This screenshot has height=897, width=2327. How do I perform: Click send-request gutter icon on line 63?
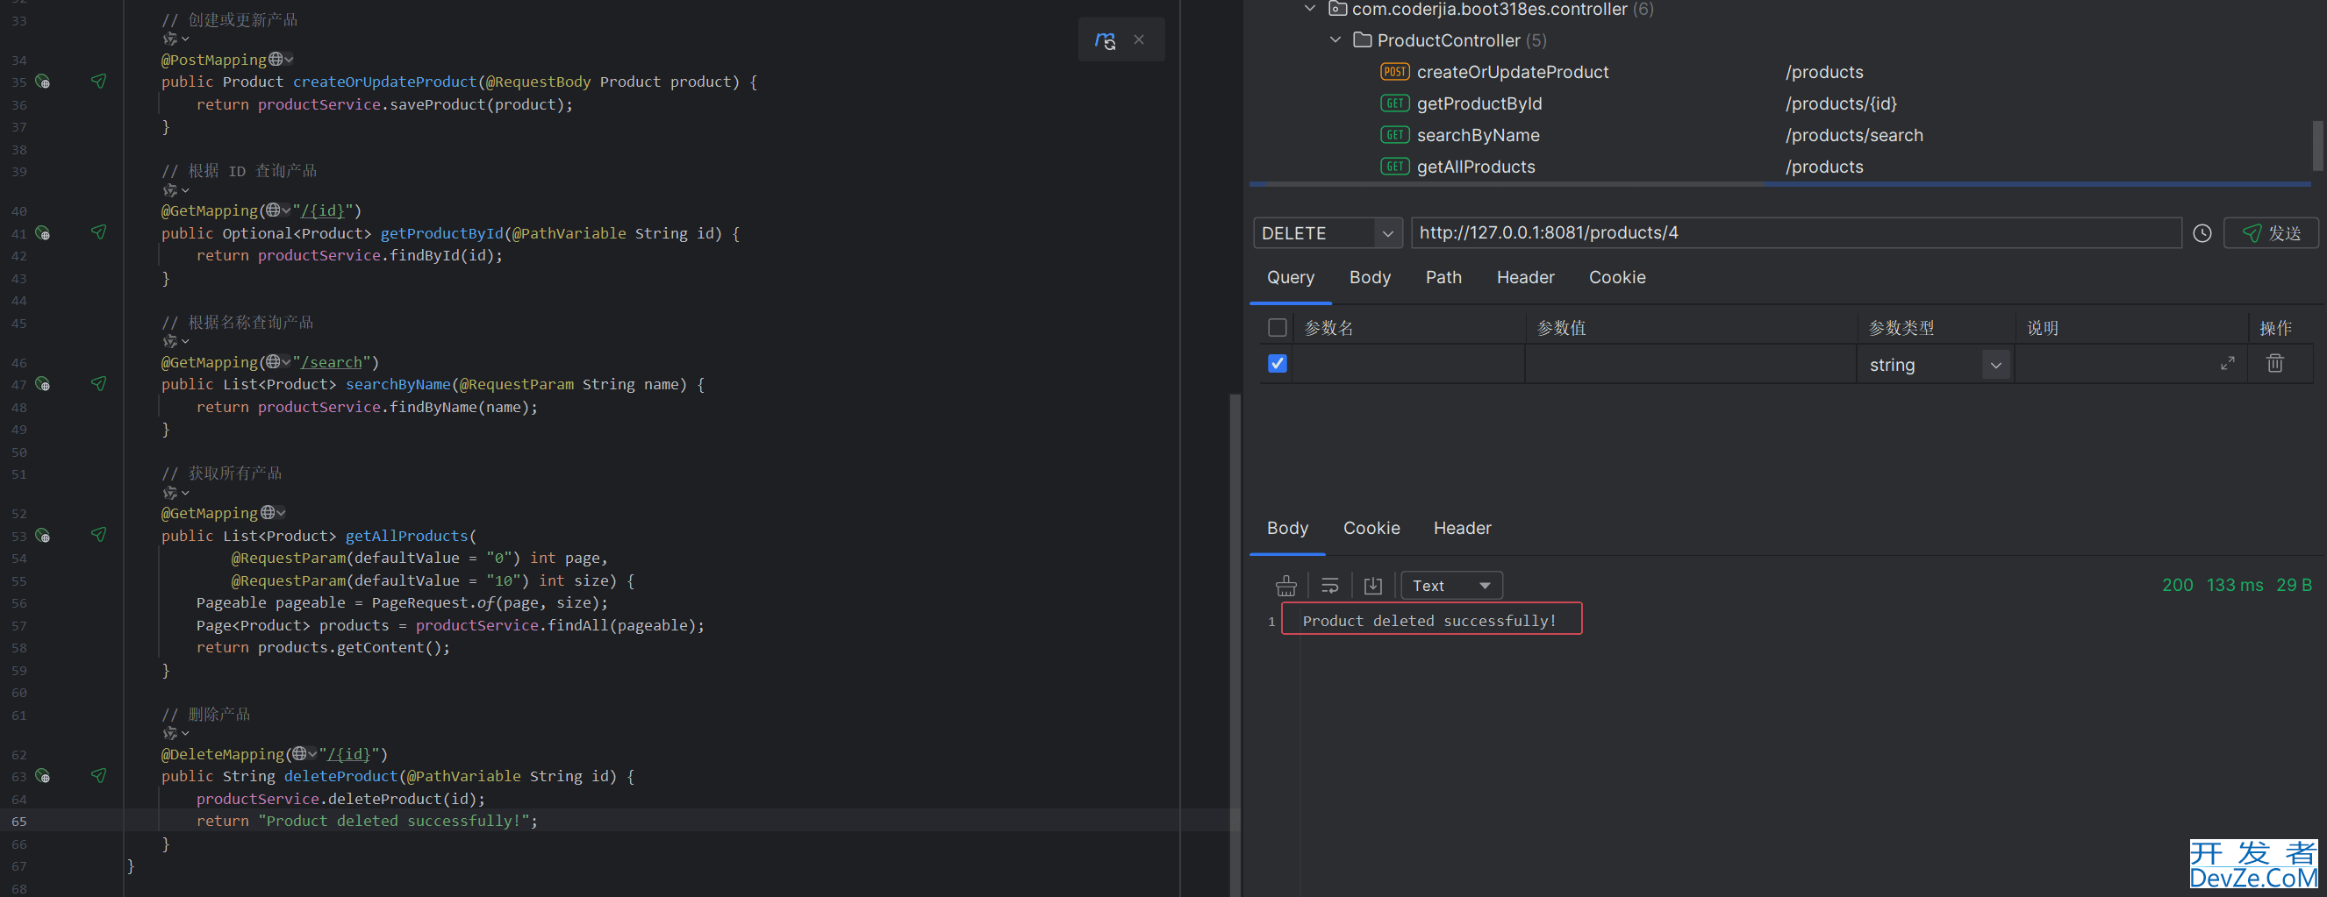[x=98, y=776]
